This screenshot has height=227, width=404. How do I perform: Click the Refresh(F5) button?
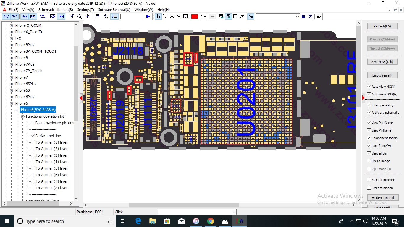tap(382, 26)
